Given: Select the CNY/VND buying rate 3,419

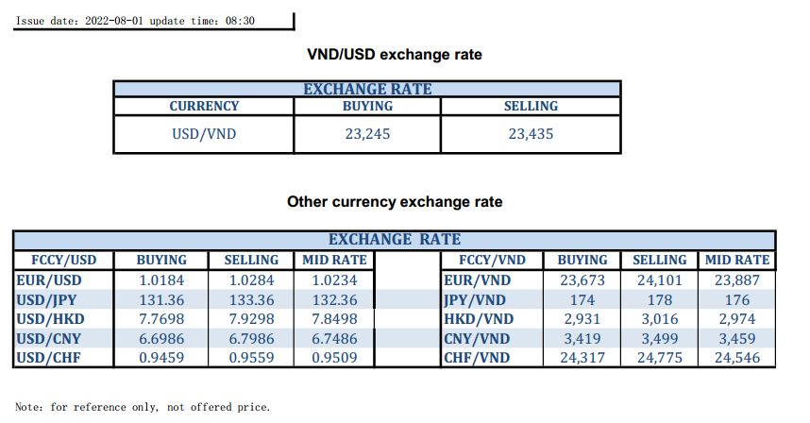Looking at the screenshot, I should tap(582, 338).
